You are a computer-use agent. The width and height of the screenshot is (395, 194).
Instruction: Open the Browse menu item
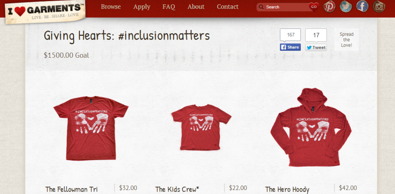coord(111,7)
